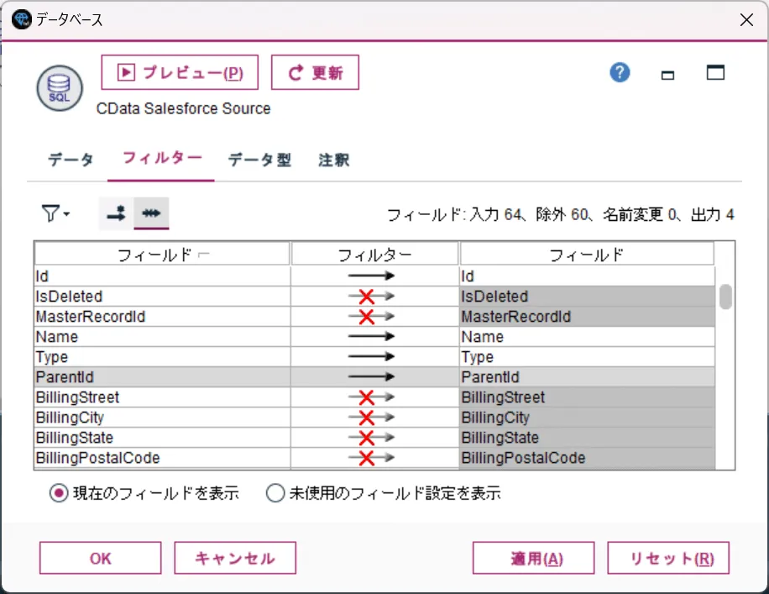Open the blue help question mark icon
This screenshot has height=594, width=769.
[620, 72]
